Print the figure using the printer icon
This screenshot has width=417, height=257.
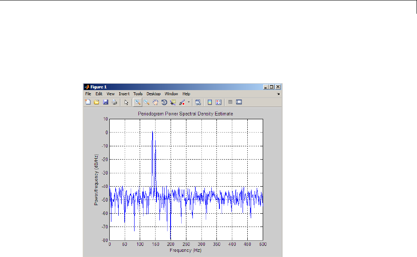114,102
